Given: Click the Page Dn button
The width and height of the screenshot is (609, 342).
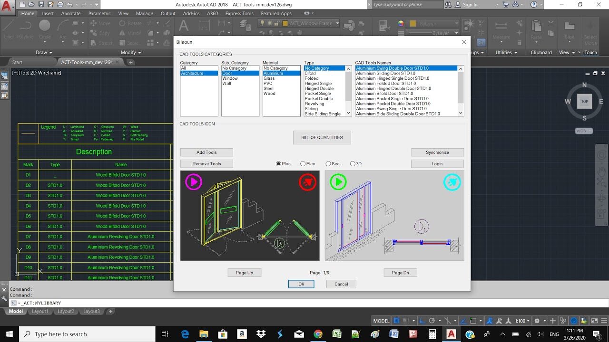Looking at the screenshot, I should (400, 273).
